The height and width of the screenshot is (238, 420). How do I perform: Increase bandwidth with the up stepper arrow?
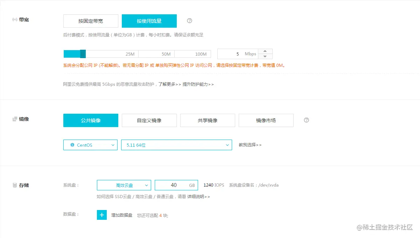click(265, 51)
